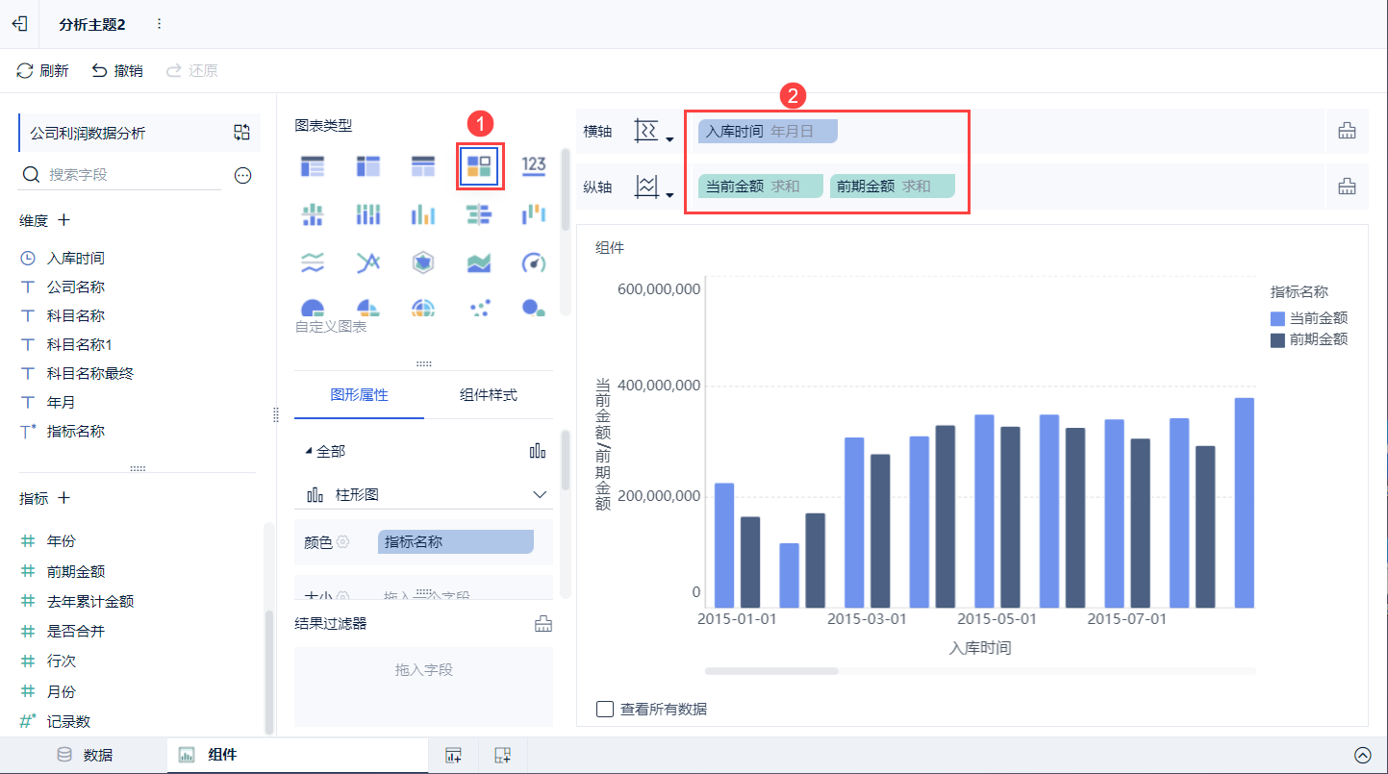The image size is (1388, 774).
Task: Click the bar chart icon right of 全部
Action: [x=538, y=451]
